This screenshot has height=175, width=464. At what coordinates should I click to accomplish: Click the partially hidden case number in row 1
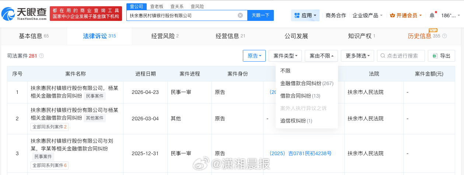[272, 92]
